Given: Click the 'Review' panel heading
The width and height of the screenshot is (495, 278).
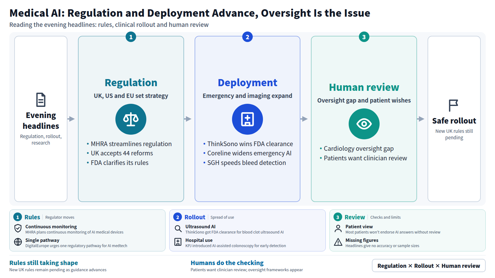Looking at the screenshot, I should pos(355,217).
